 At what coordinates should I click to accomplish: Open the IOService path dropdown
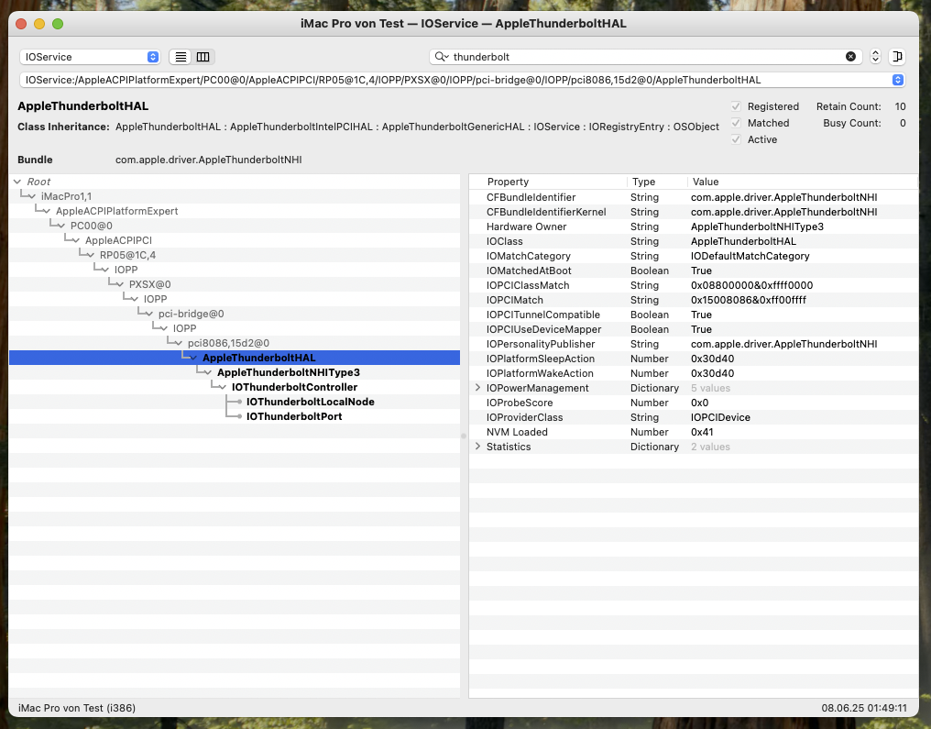(x=898, y=80)
